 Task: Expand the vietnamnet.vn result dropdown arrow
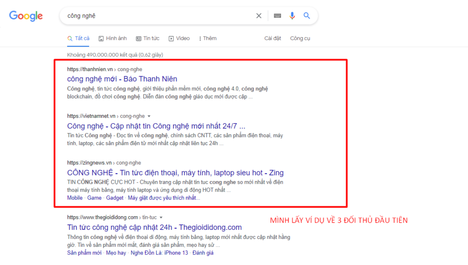[x=149, y=116]
